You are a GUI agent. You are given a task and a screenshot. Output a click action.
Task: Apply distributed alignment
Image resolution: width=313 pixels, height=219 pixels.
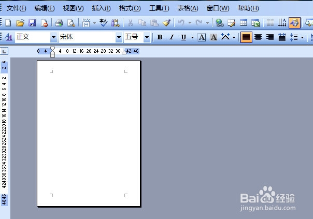click(282, 37)
